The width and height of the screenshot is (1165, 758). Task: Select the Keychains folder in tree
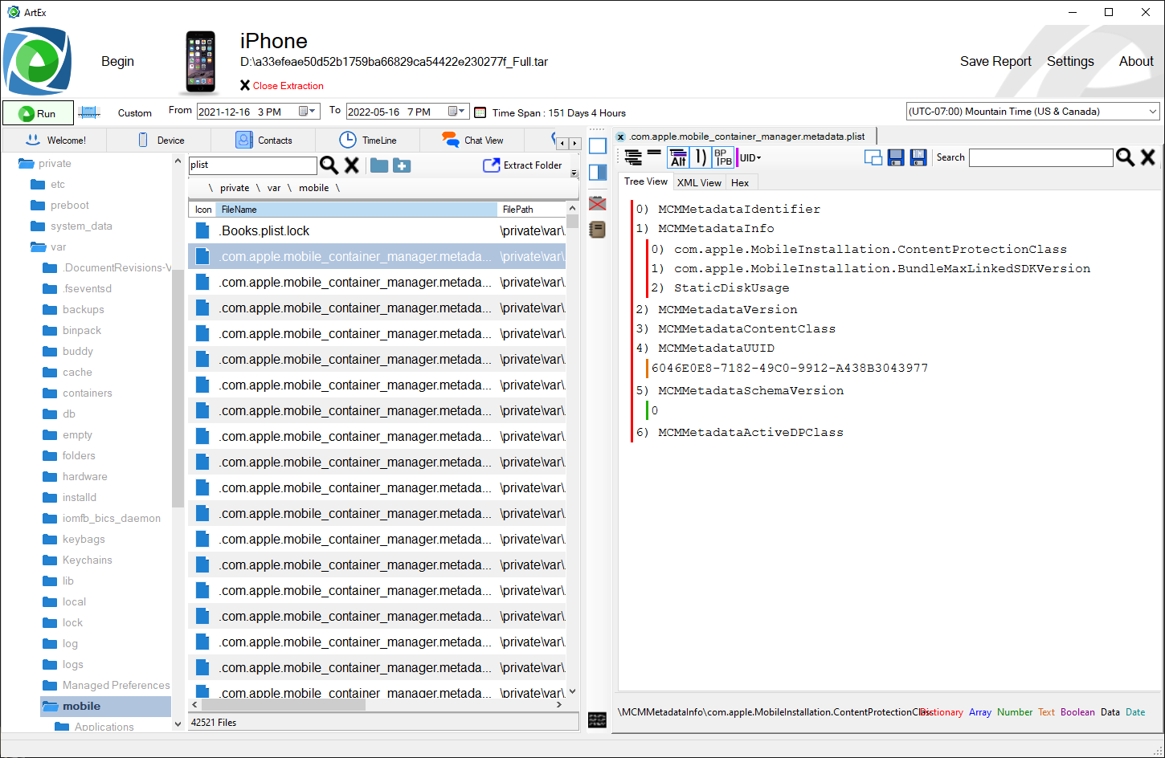(87, 560)
